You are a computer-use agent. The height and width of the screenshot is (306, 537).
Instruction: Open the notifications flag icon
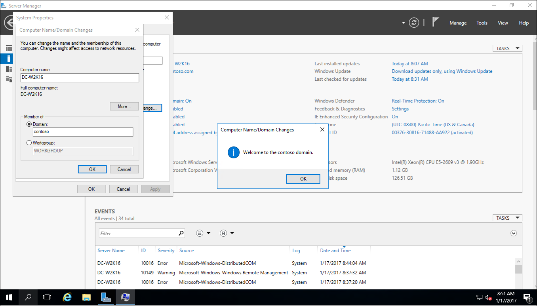(436, 22)
